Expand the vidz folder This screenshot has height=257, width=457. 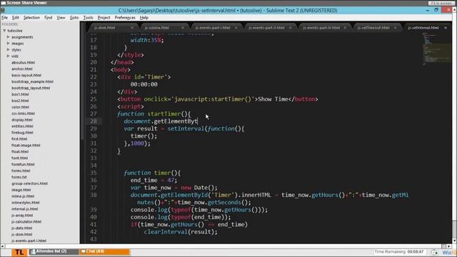pyautogui.click(x=8, y=56)
